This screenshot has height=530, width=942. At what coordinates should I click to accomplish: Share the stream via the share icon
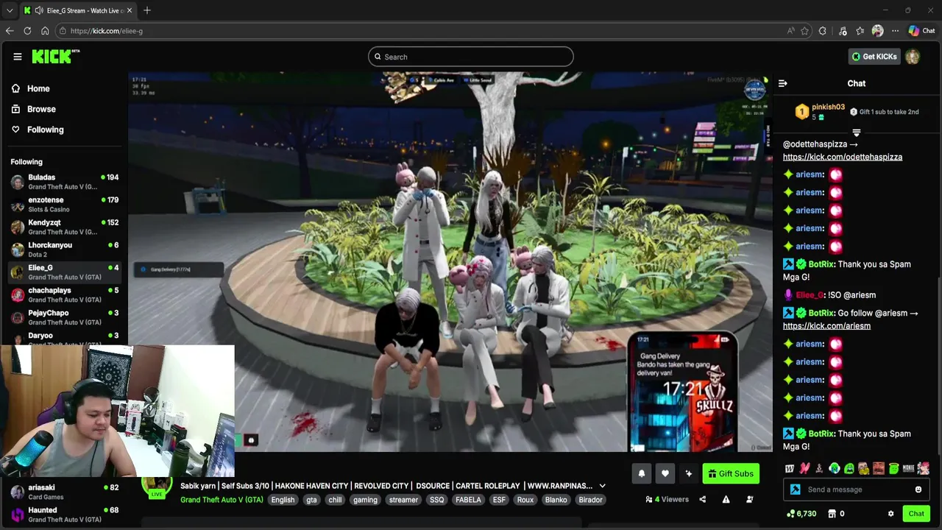click(702, 500)
